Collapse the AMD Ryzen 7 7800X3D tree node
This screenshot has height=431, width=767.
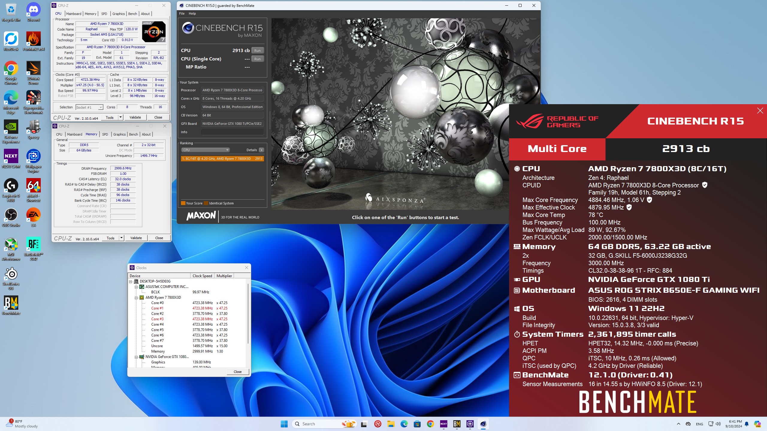point(136,298)
